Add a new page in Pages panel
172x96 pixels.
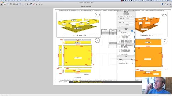118,31
